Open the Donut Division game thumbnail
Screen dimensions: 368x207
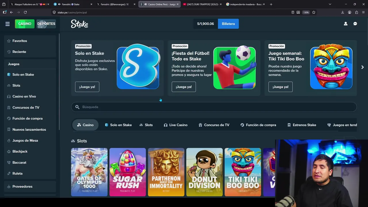point(204,172)
